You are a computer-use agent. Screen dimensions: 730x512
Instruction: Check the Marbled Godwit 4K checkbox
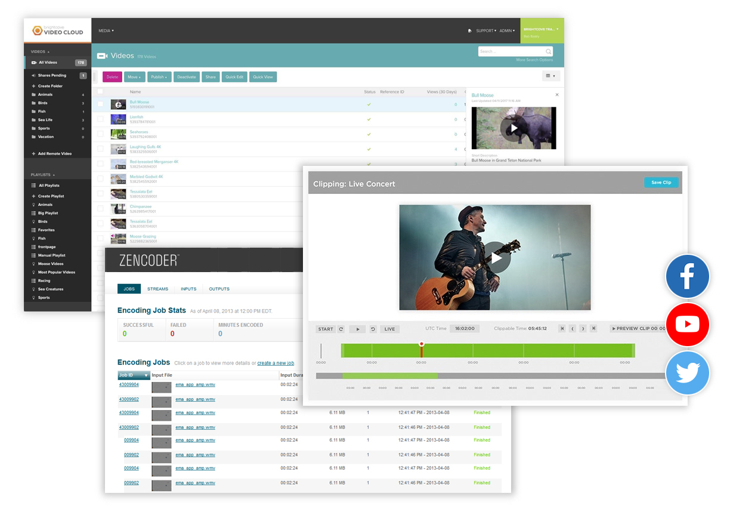click(x=100, y=178)
